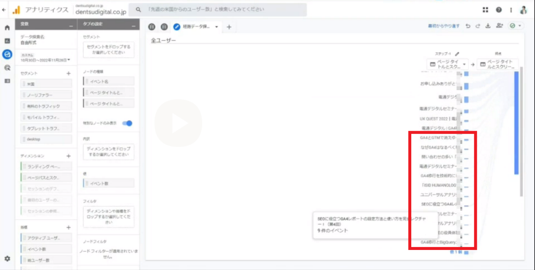The height and width of the screenshot is (270, 535).
Task: Open Reports icon in left sidebar
Action: tap(7, 41)
